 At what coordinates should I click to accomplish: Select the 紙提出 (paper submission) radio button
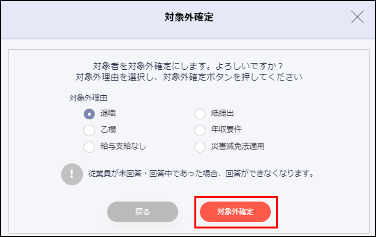[200, 114]
